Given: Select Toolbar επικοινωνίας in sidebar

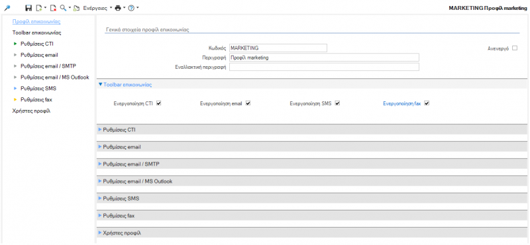Looking at the screenshot, I should tap(36, 33).
